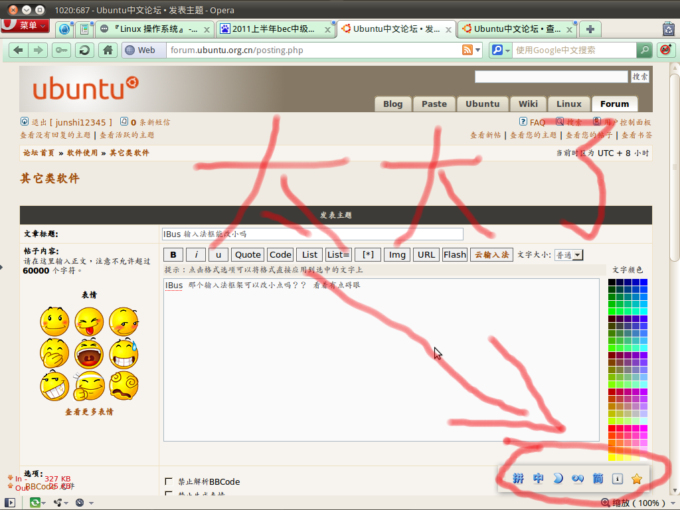Toggle IBus 中 Chinese/English mode
Screen dimensions: 680x510
pyautogui.click(x=538, y=478)
